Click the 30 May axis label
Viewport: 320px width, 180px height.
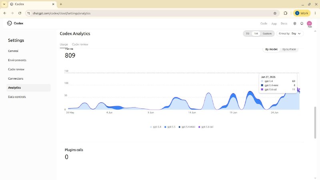pyautogui.click(x=70, y=112)
